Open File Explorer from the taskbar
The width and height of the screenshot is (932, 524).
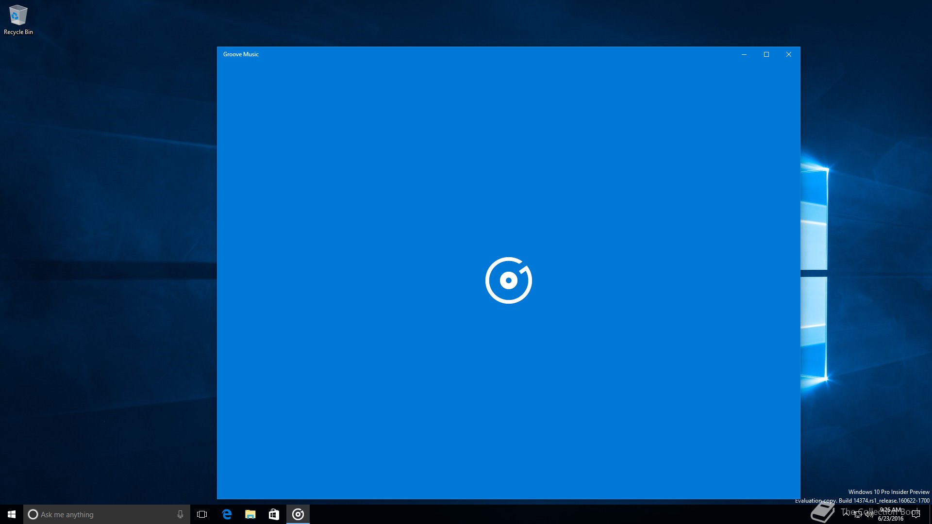(250, 514)
